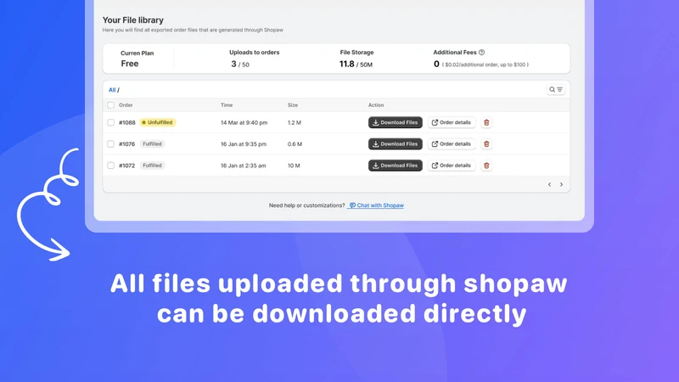Screen dimensions: 679x382
Task: Delete order #1088 files via trash icon
Action: [x=486, y=122]
